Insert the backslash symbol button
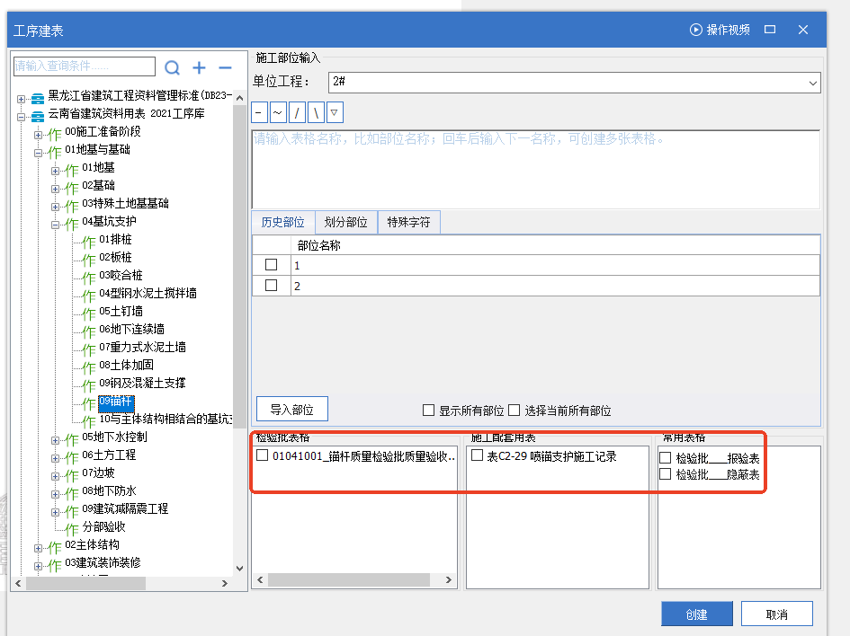This screenshot has width=850, height=636. point(316,112)
